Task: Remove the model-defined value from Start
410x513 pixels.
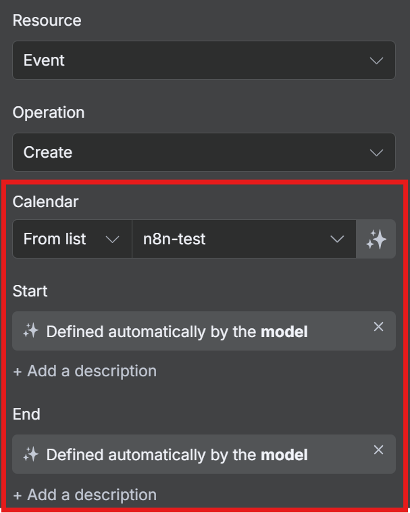Action: click(378, 327)
